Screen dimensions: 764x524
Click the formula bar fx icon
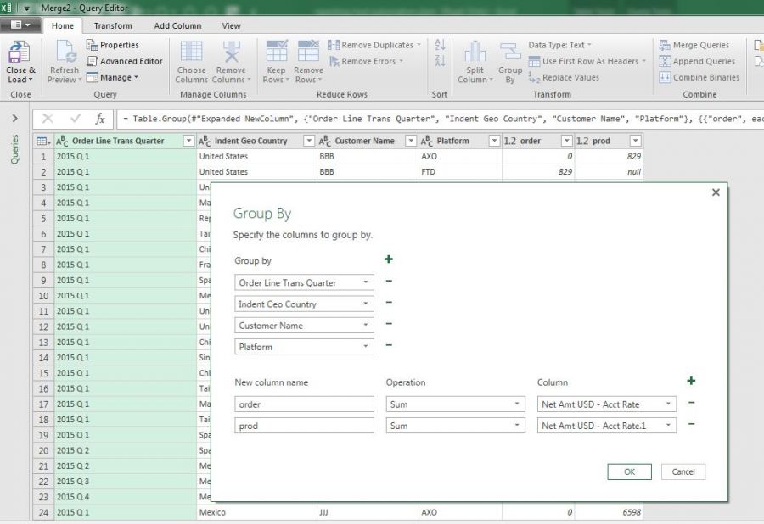coord(100,119)
